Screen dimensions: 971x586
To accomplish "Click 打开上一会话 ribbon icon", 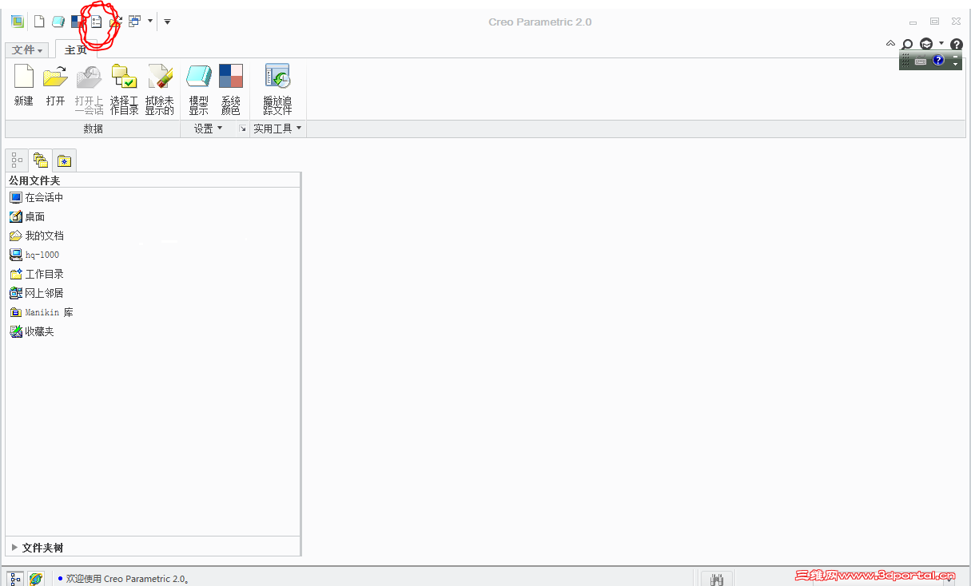I will [89, 77].
